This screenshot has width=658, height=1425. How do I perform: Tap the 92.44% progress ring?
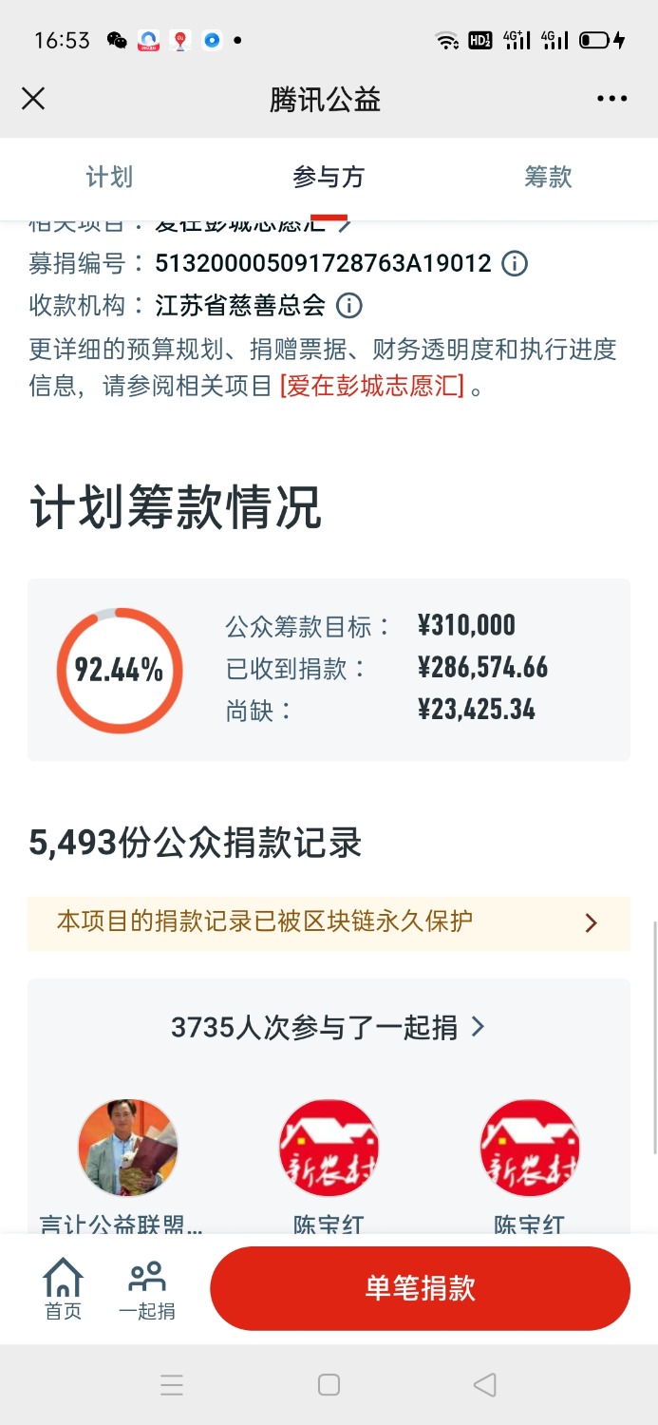tap(120, 670)
